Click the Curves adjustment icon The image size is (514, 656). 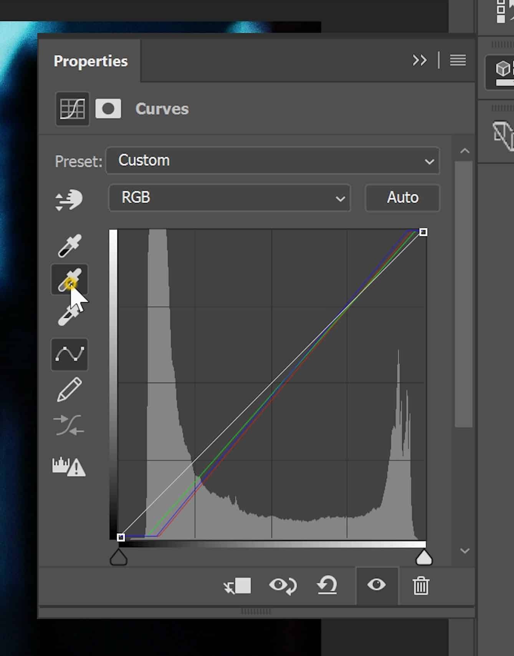click(72, 109)
